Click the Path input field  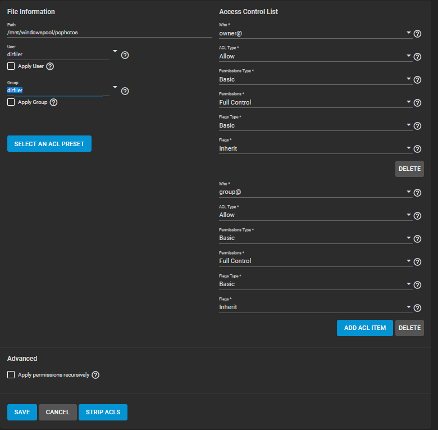109,33
